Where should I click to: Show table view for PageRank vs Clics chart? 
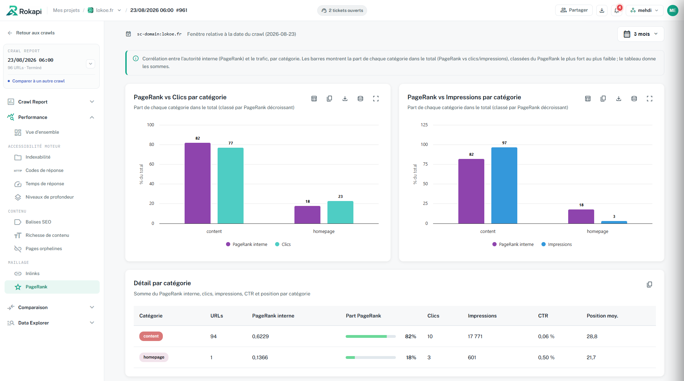(x=314, y=99)
